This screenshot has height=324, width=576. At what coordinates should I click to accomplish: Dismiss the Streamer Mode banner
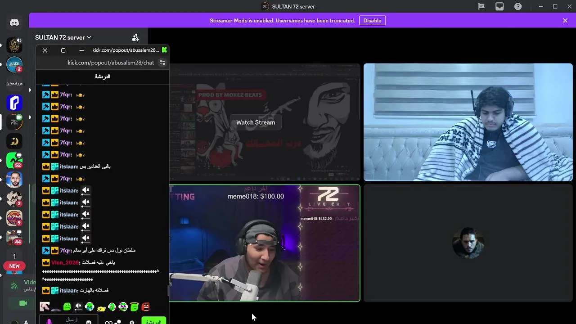pyautogui.click(x=565, y=20)
